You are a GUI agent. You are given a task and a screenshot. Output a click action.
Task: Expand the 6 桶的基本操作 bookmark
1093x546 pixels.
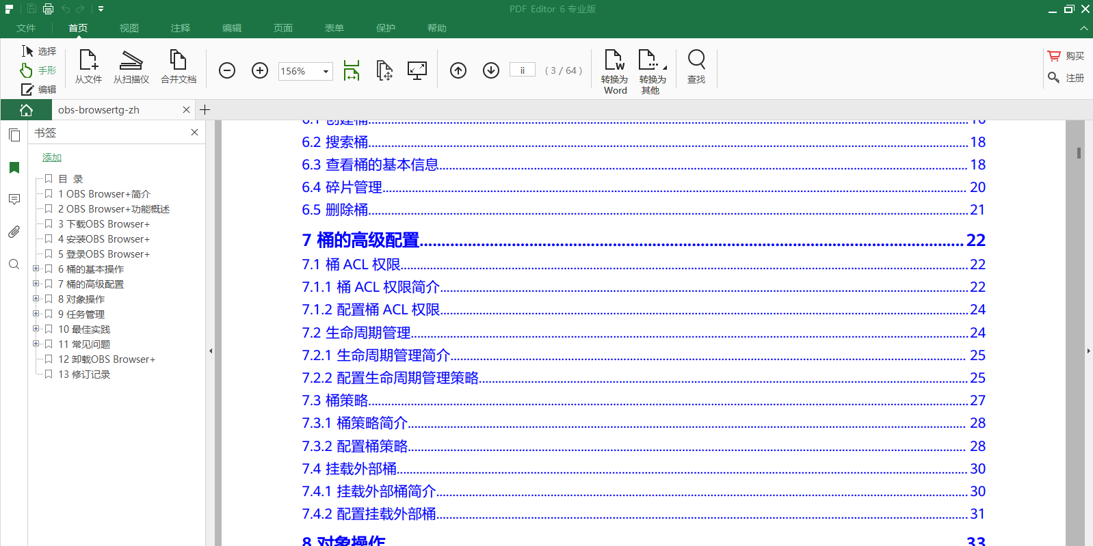(x=36, y=269)
